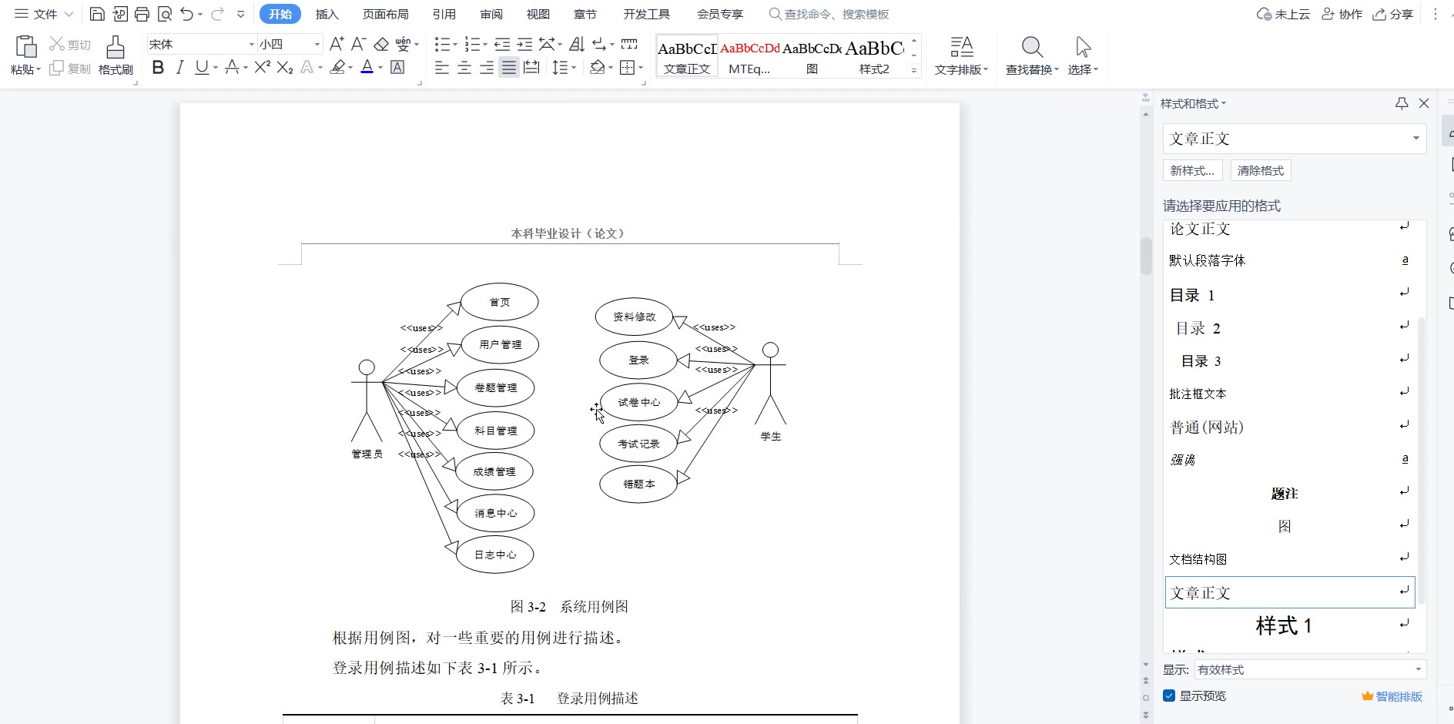
Task: Open the 引用 tab
Action: click(444, 14)
